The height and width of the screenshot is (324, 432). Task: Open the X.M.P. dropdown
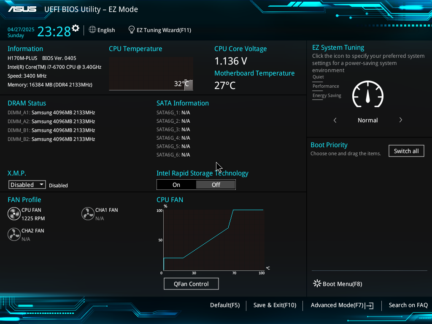[x=27, y=185]
